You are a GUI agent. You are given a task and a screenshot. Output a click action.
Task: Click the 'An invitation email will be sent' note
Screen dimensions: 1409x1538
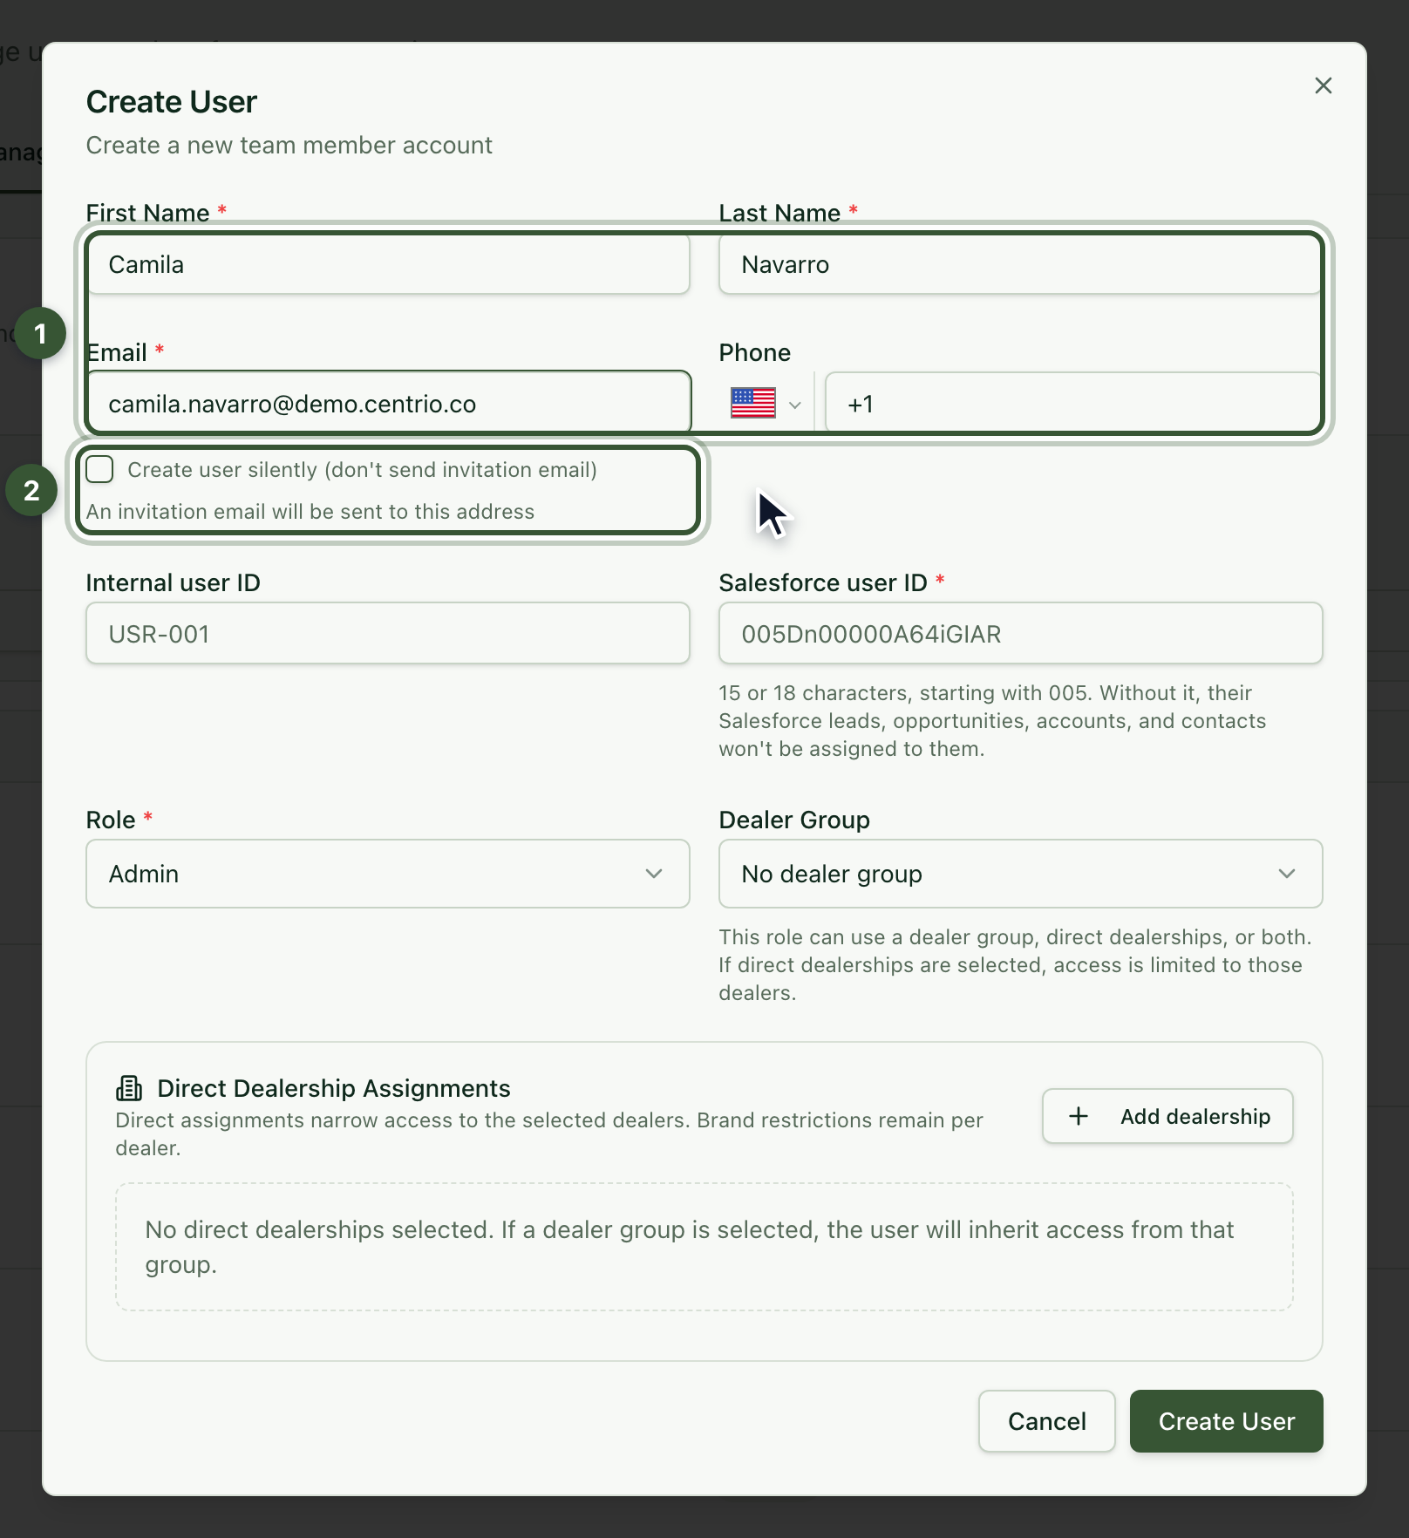[310, 512]
